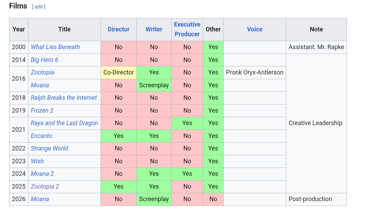Open the Moana link in the 2026 row
Viewport: 374px width, 211px height.
click(40, 199)
